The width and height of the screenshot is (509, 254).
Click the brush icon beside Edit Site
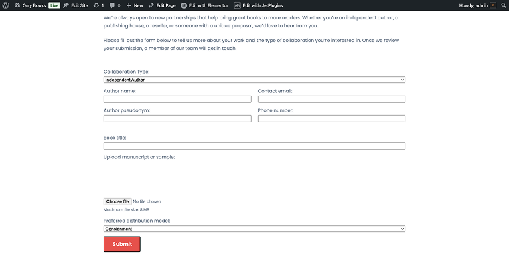click(66, 5)
